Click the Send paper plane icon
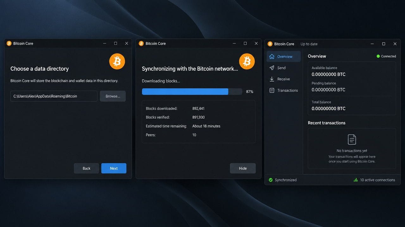Viewport: 405px width, 227px height. [x=272, y=68]
